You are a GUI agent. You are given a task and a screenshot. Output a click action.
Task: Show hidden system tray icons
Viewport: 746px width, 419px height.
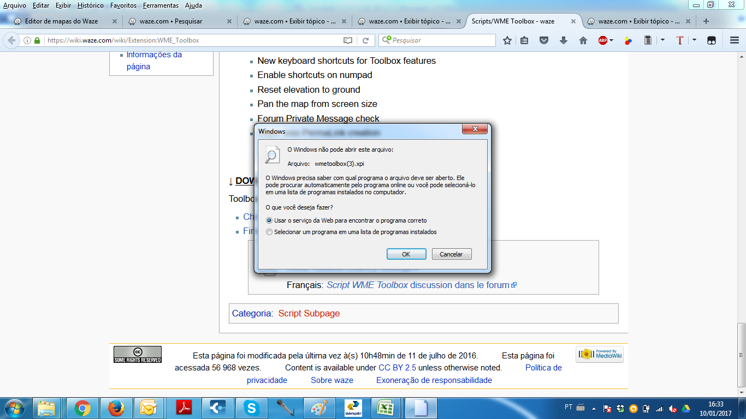pyautogui.click(x=594, y=408)
